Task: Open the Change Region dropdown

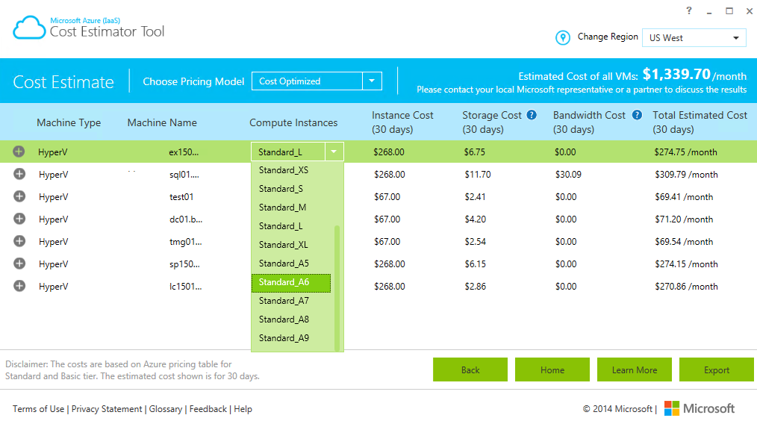Action: [694, 38]
